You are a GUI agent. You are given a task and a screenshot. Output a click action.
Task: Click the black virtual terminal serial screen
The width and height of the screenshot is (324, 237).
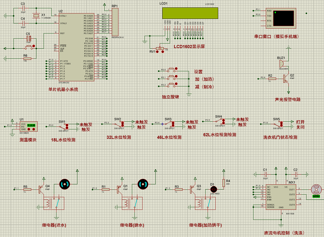pyautogui.click(x=283, y=18)
